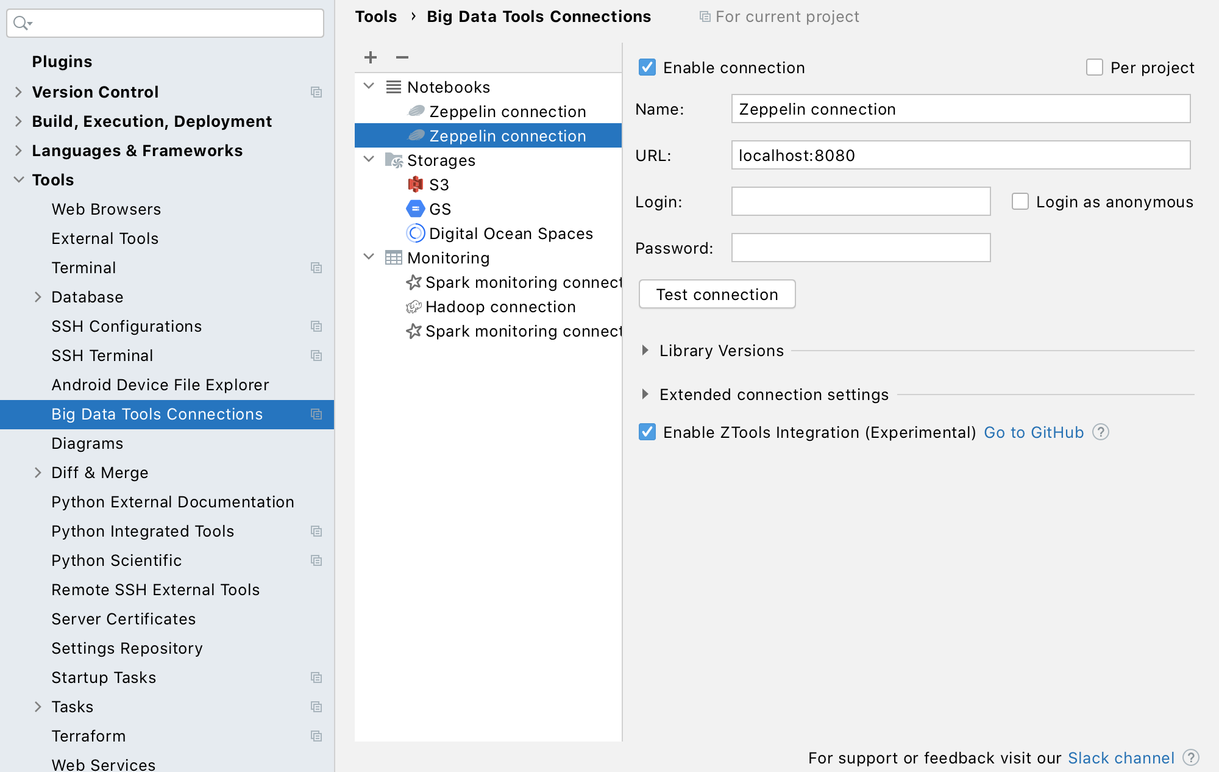Click the Storages folder icon
The height and width of the screenshot is (772, 1219).
click(x=394, y=160)
